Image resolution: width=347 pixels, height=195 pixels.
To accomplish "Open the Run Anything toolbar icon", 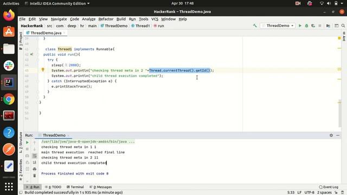I will [336, 25].
